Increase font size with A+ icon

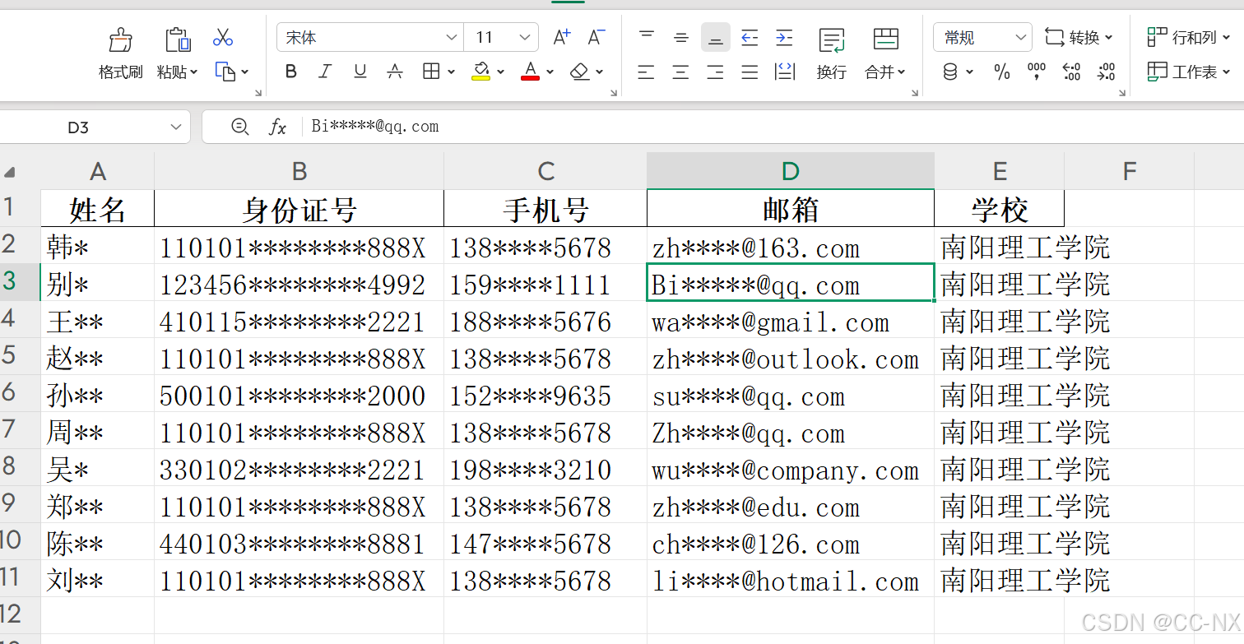click(x=562, y=37)
